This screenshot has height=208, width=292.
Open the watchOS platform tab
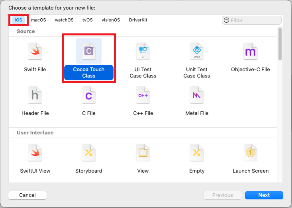pos(64,20)
